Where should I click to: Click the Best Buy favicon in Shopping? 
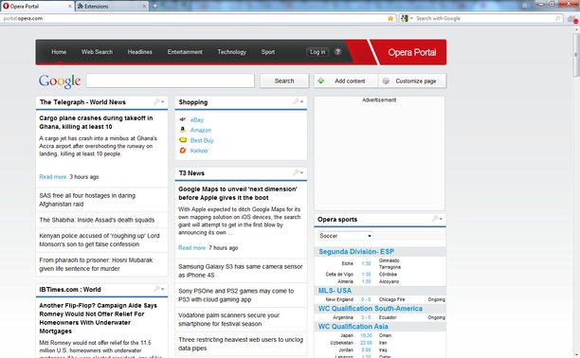(x=183, y=140)
